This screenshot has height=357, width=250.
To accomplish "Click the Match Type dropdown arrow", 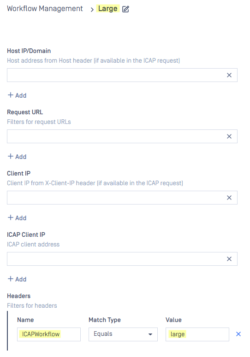I will (150, 334).
